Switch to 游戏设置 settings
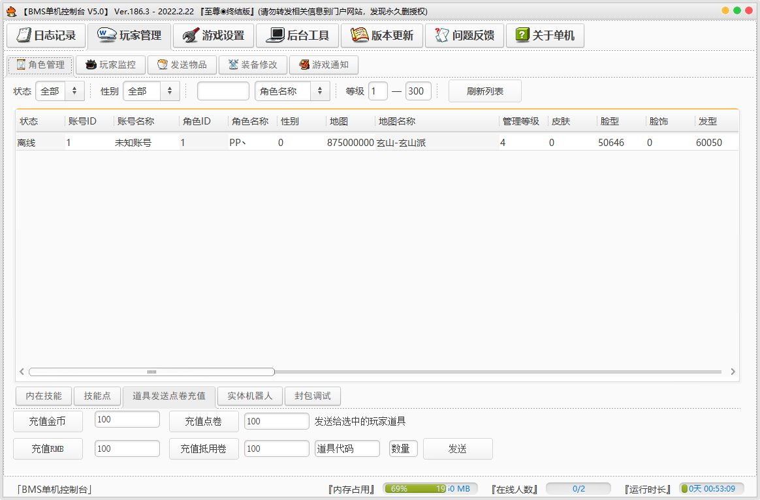The image size is (760, 500). click(213, 35)
